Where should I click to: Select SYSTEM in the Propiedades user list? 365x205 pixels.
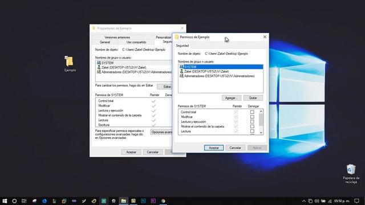[x=134, y=63]
